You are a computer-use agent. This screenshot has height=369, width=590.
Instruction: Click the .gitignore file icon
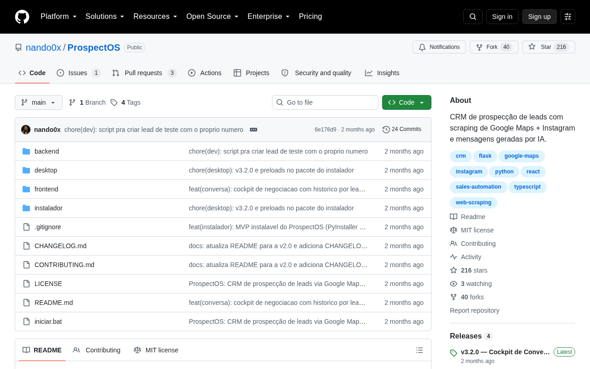click(x=26, y=227)
